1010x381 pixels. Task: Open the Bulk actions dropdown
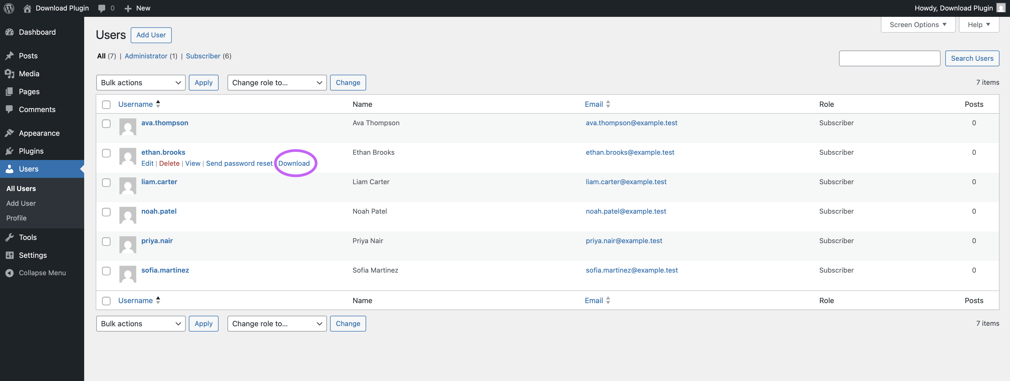coord(140,82)
